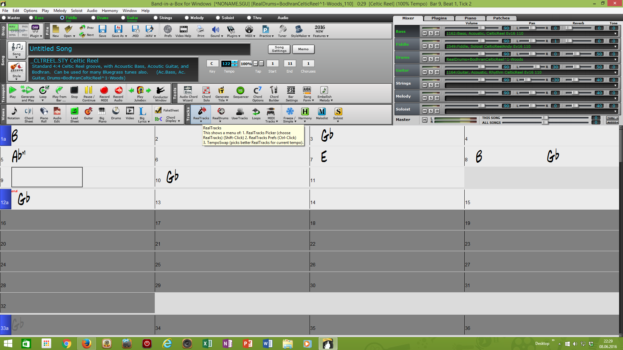Mute the Drums track in mixer
This screenshot has height=350, width=623.
[424, 59]
